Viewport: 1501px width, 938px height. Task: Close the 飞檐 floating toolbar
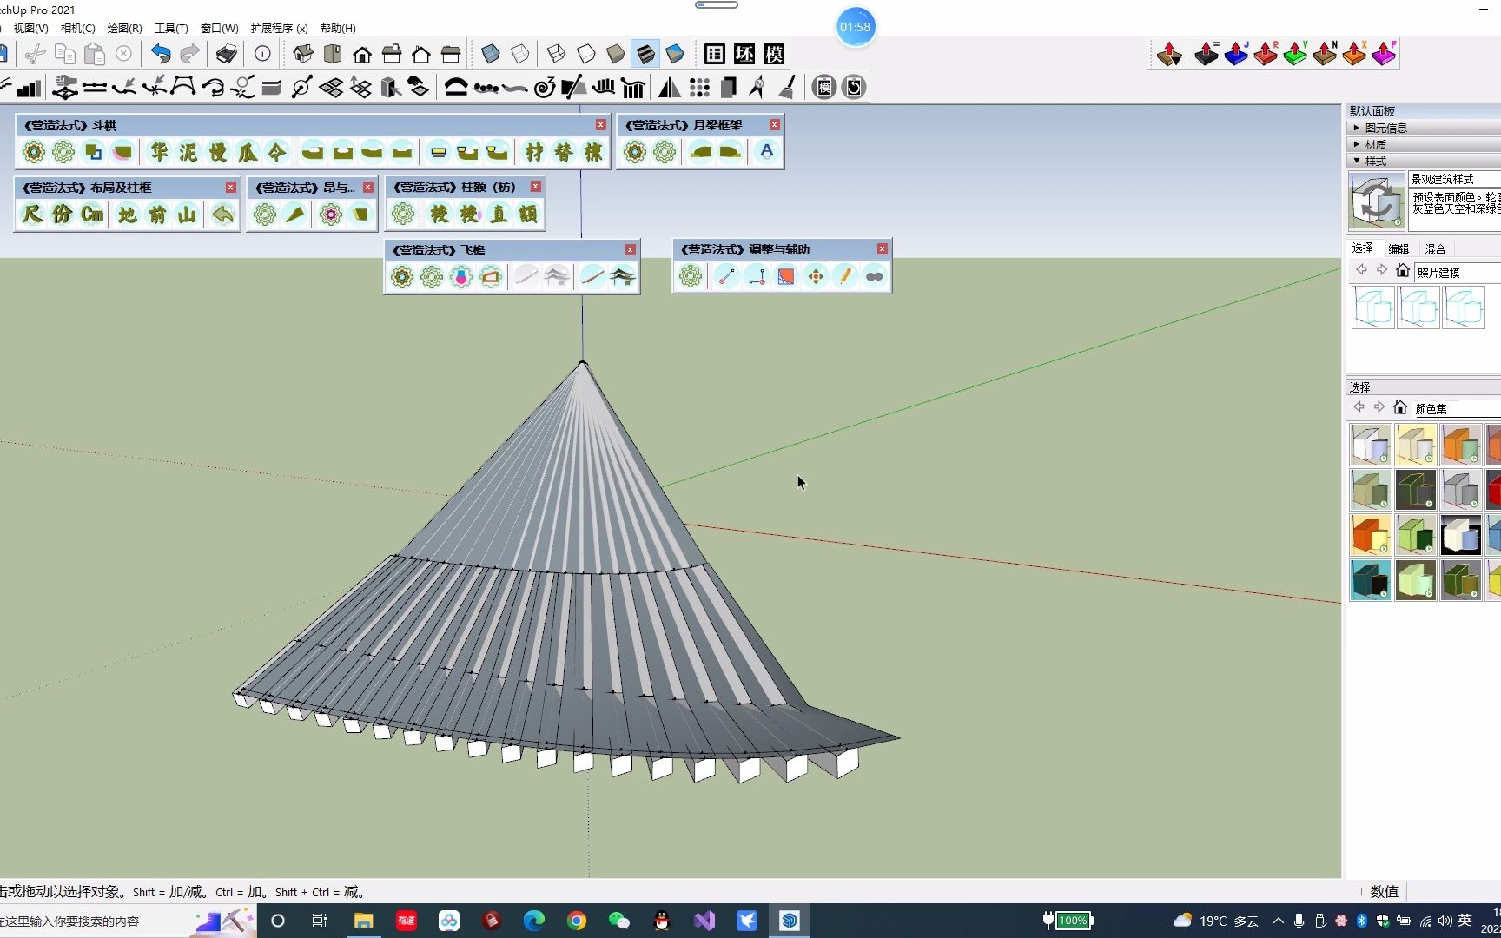[x=631, y=250]
